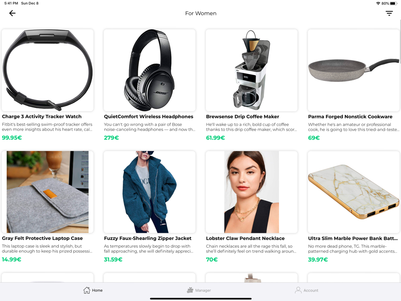Click the Wi-Fi status icon

click(378, 3)
